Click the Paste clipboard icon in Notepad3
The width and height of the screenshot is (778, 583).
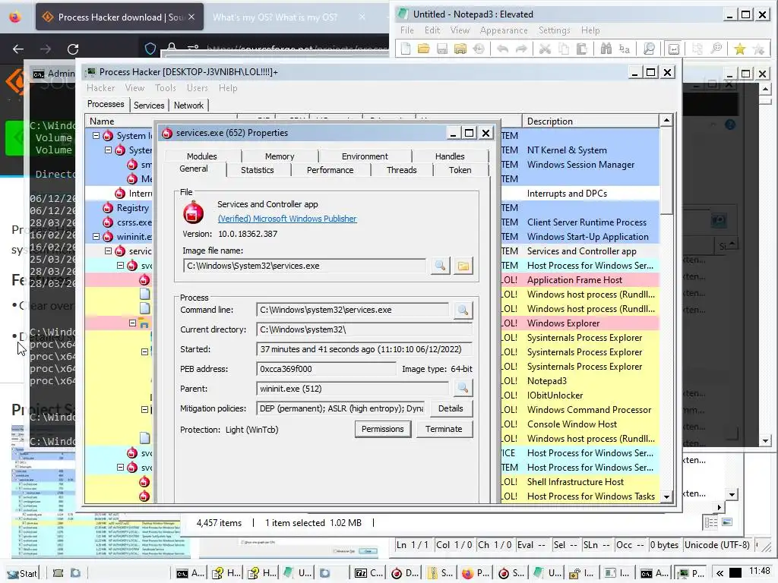[x=582, y=49]
